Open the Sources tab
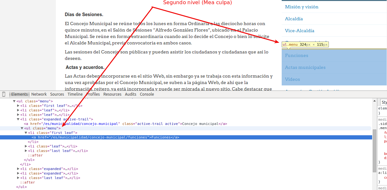This screenshot has height=190, width=387. point(57,94)
